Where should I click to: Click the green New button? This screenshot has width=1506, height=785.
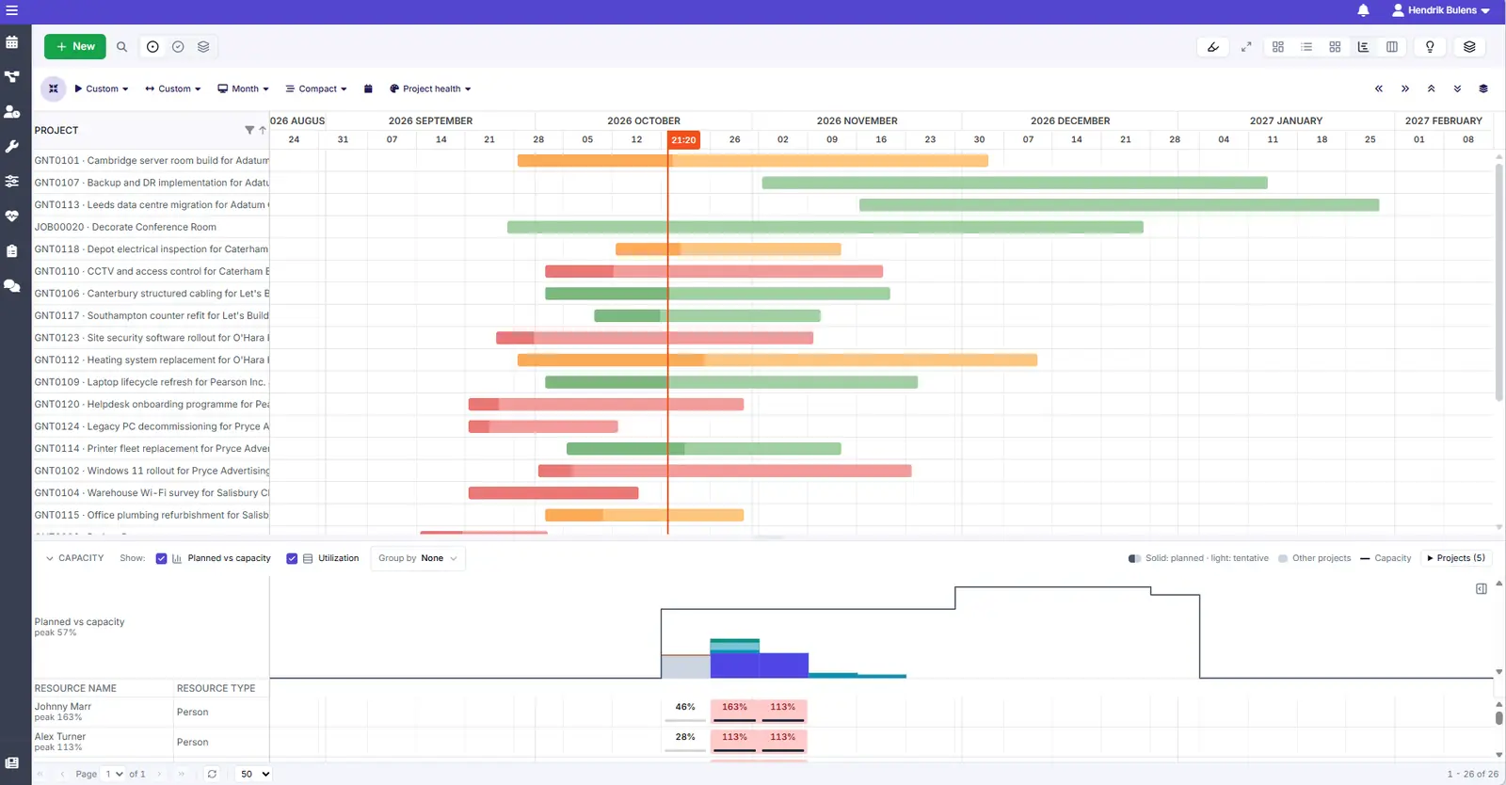click(x=75, y=46)
